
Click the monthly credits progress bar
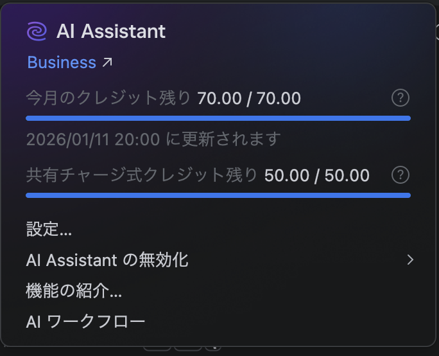[x=218, y=118]
